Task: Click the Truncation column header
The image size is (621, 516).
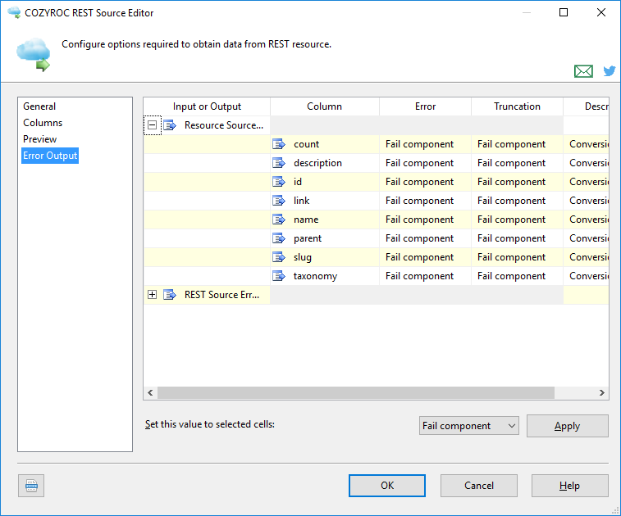Action: (x=518, y=106)
